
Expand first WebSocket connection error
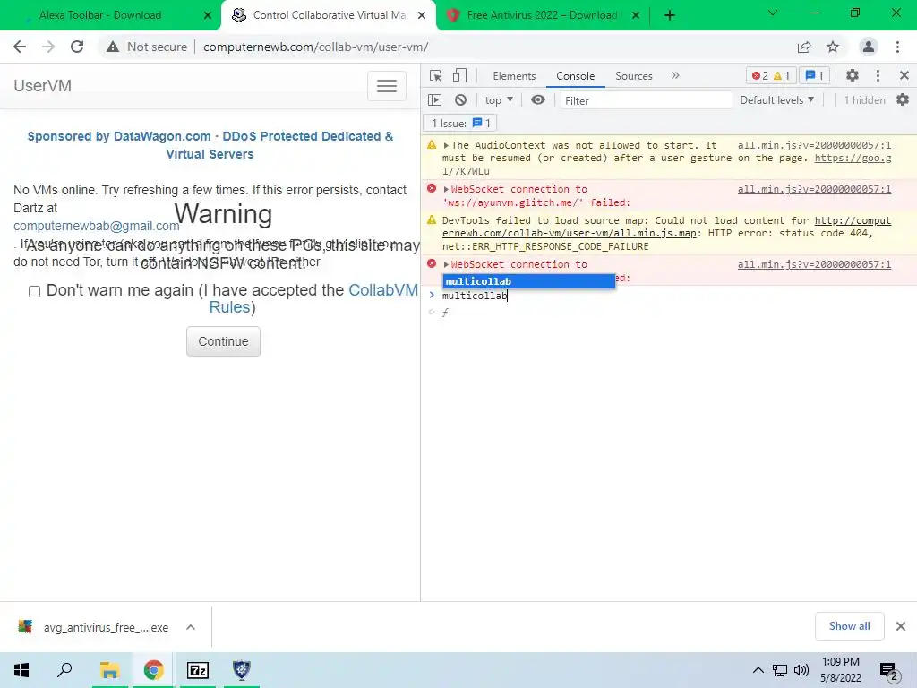point(446,189)
